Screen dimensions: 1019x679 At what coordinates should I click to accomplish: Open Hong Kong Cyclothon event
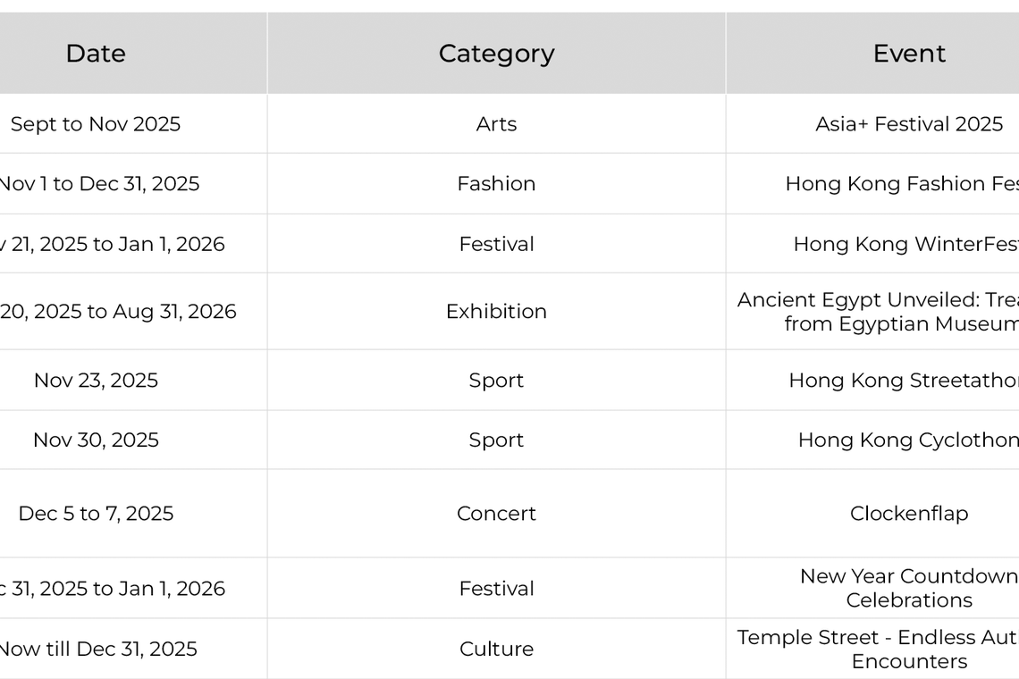coord(907,440)
